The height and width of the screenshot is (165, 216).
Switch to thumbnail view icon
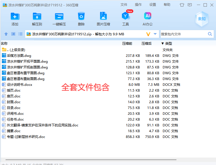click(x=13, y=34)
